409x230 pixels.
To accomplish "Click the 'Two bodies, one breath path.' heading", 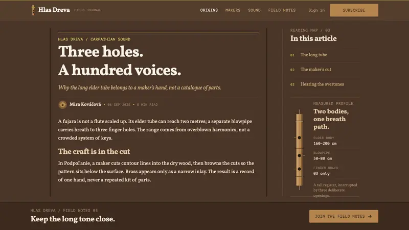I will [x=331, y=119].
